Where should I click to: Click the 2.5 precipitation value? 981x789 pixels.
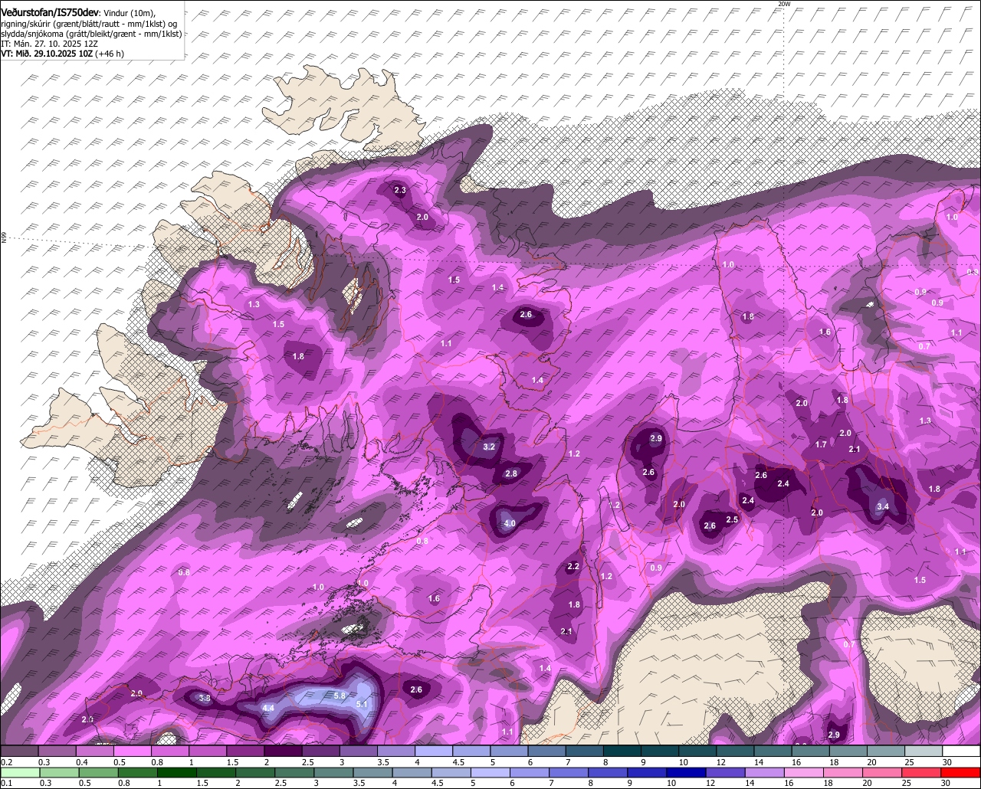(732, 519)
